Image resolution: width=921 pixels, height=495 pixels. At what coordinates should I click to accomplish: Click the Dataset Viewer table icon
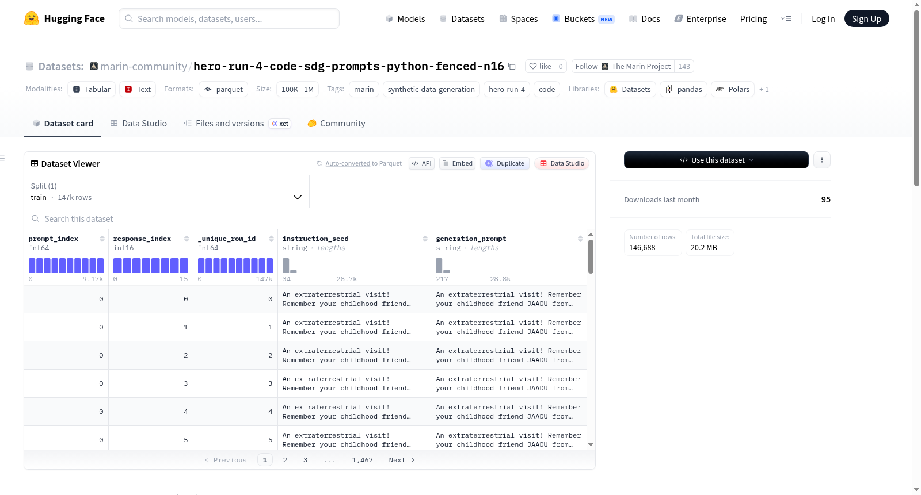35,163
